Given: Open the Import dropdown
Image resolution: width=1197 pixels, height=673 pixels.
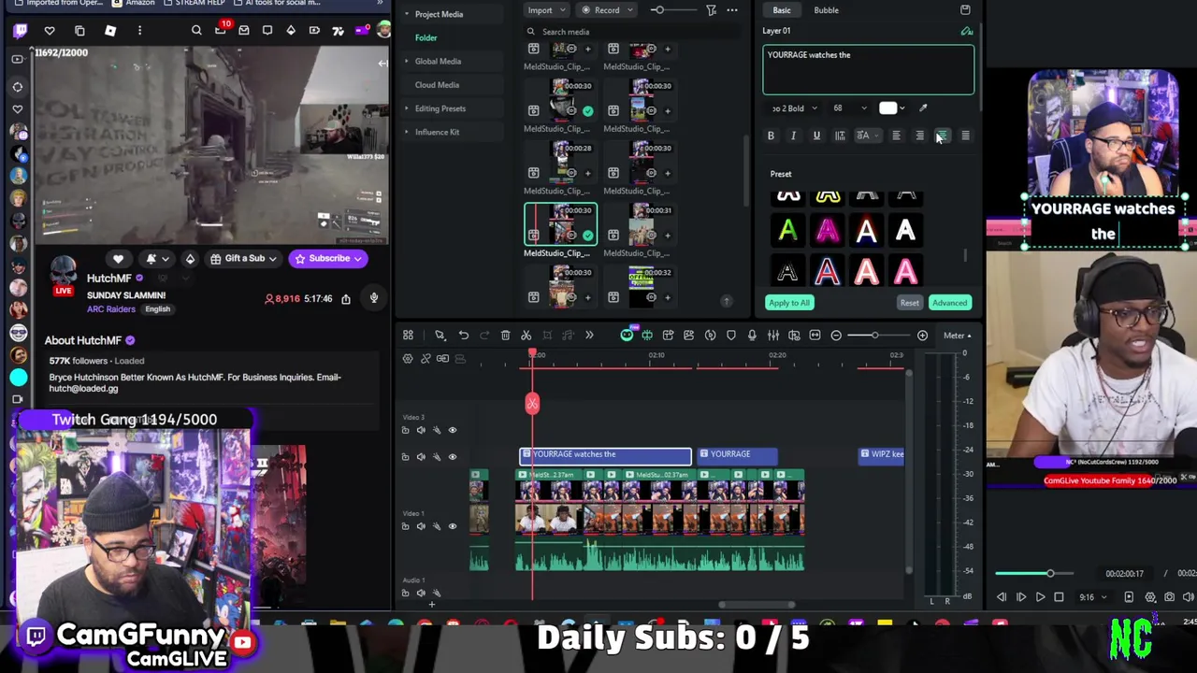Looking at the screenshot, I should point(545,10).
